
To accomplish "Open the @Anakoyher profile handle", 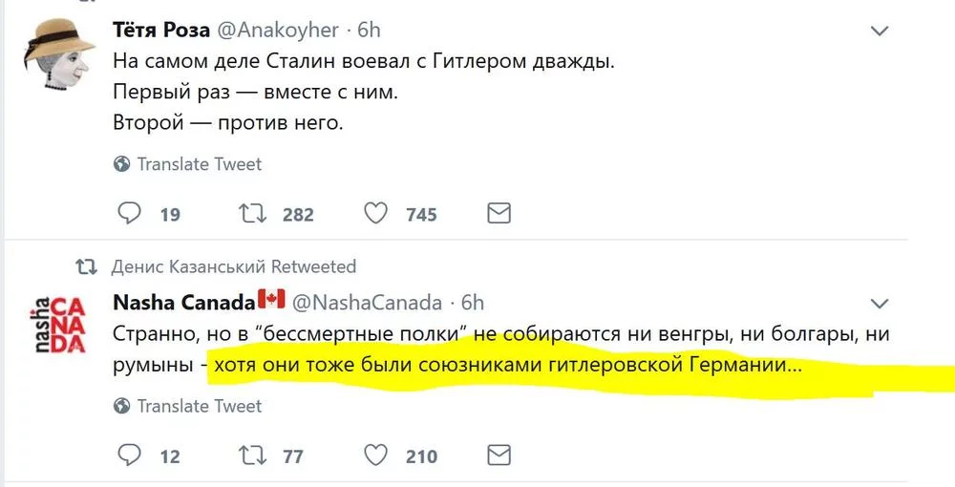I will (x=278, y=30).
